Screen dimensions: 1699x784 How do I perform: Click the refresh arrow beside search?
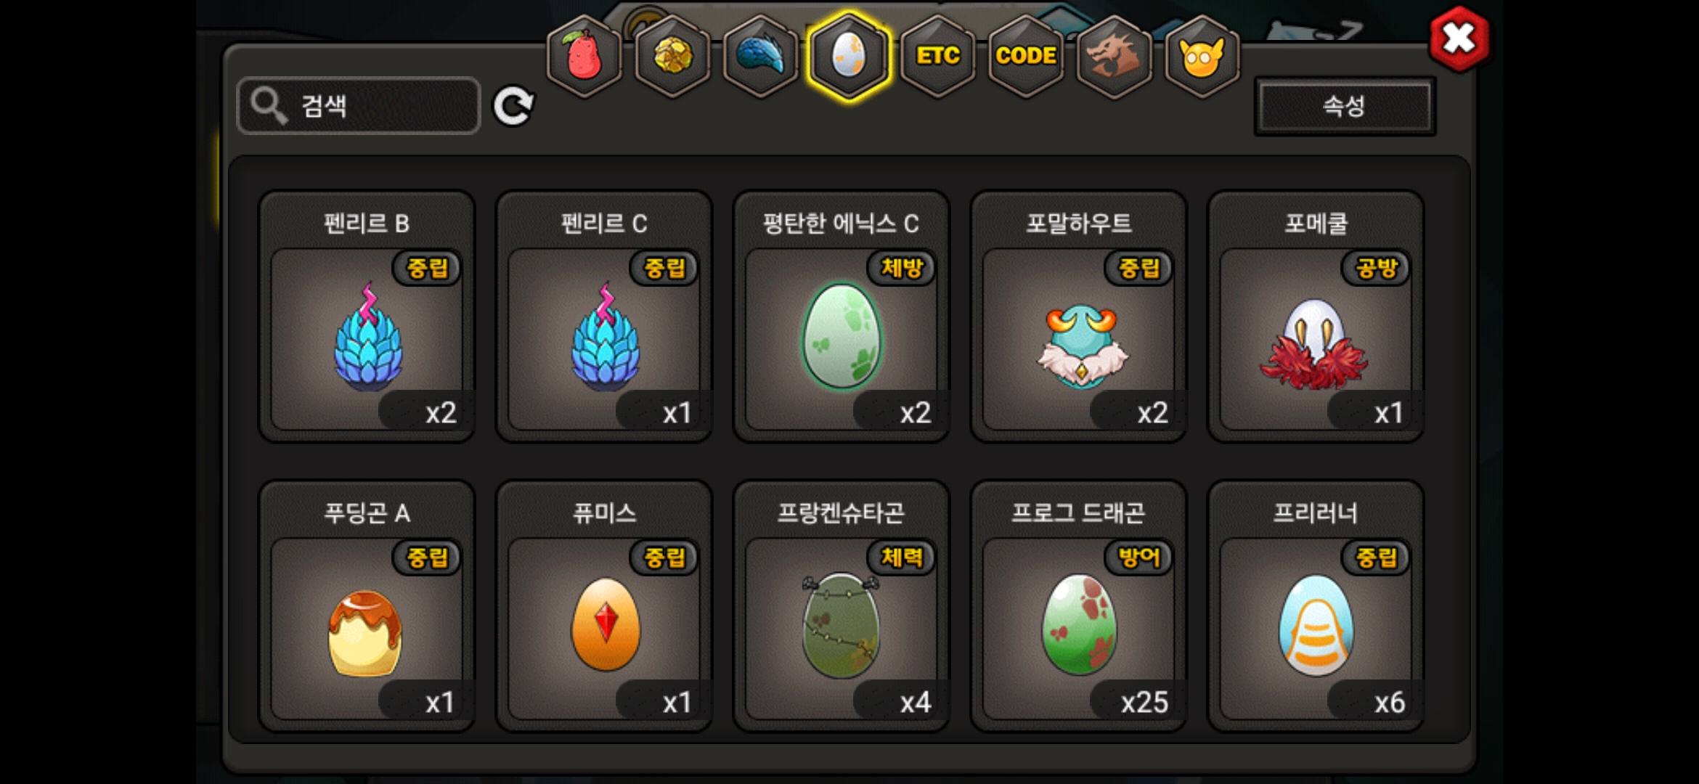pos(513,107)
